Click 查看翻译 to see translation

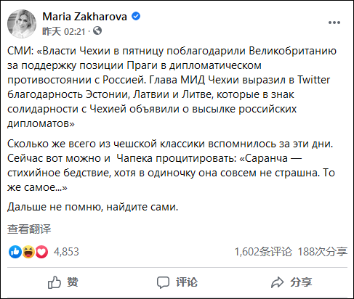tap(29, 229)
